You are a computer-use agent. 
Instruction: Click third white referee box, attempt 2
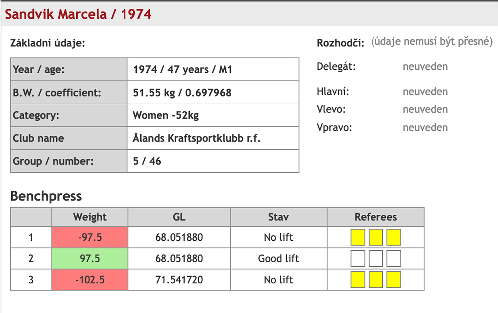point(394,258)
